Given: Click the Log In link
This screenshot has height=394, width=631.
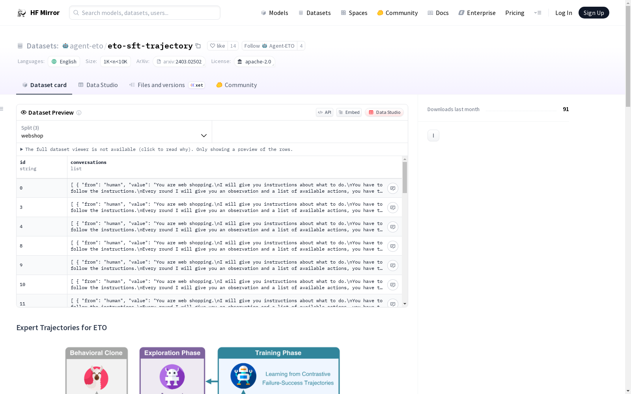Looking at the screenshot, I should click(564, 13).
